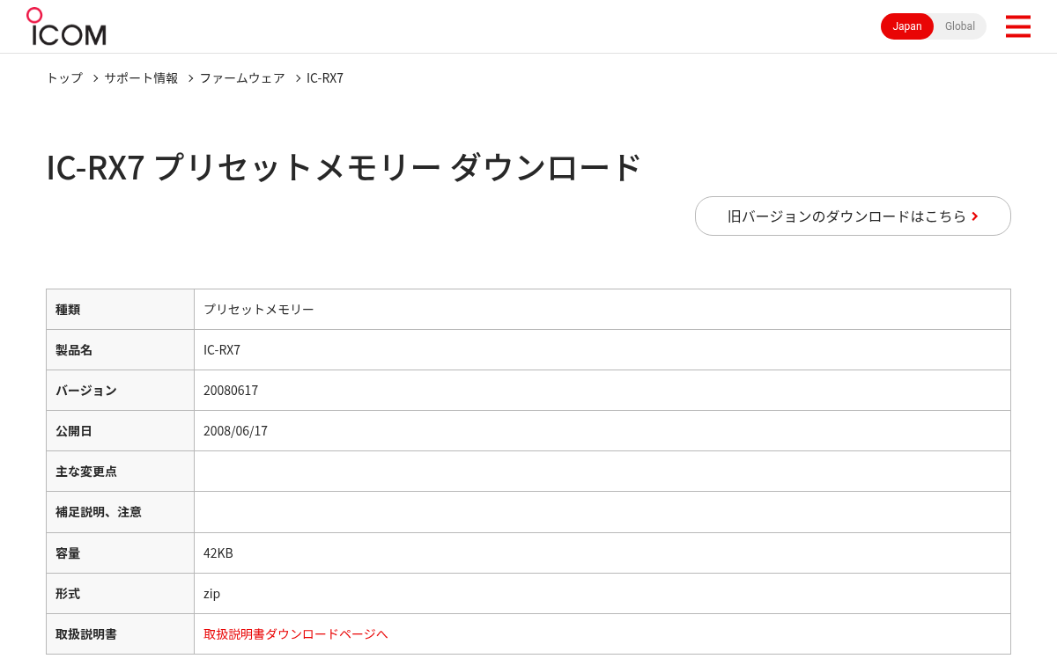Select the zip format value
Image resolution: width=1057 pixels, height=666 pixels.
pyautogui.click(x=602, y=593)
